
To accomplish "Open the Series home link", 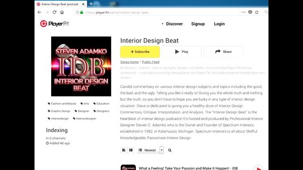I will tap(129, 62).
